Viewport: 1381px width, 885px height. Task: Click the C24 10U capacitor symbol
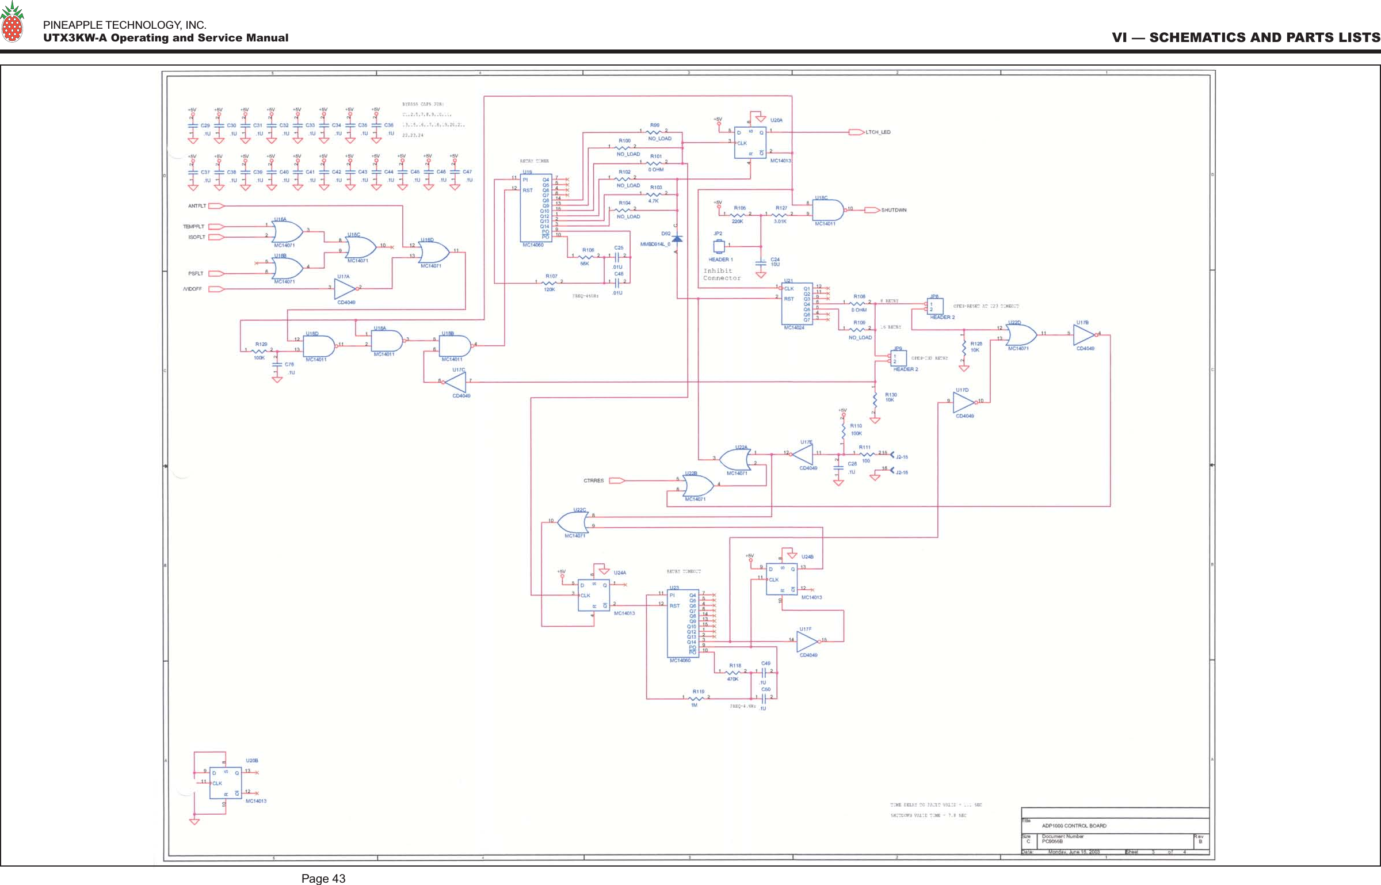(761, 262)
